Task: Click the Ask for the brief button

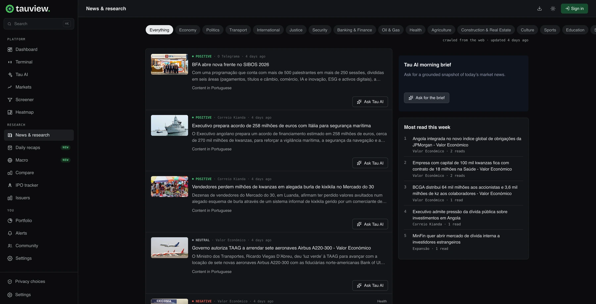Action: tap(426, 98)
